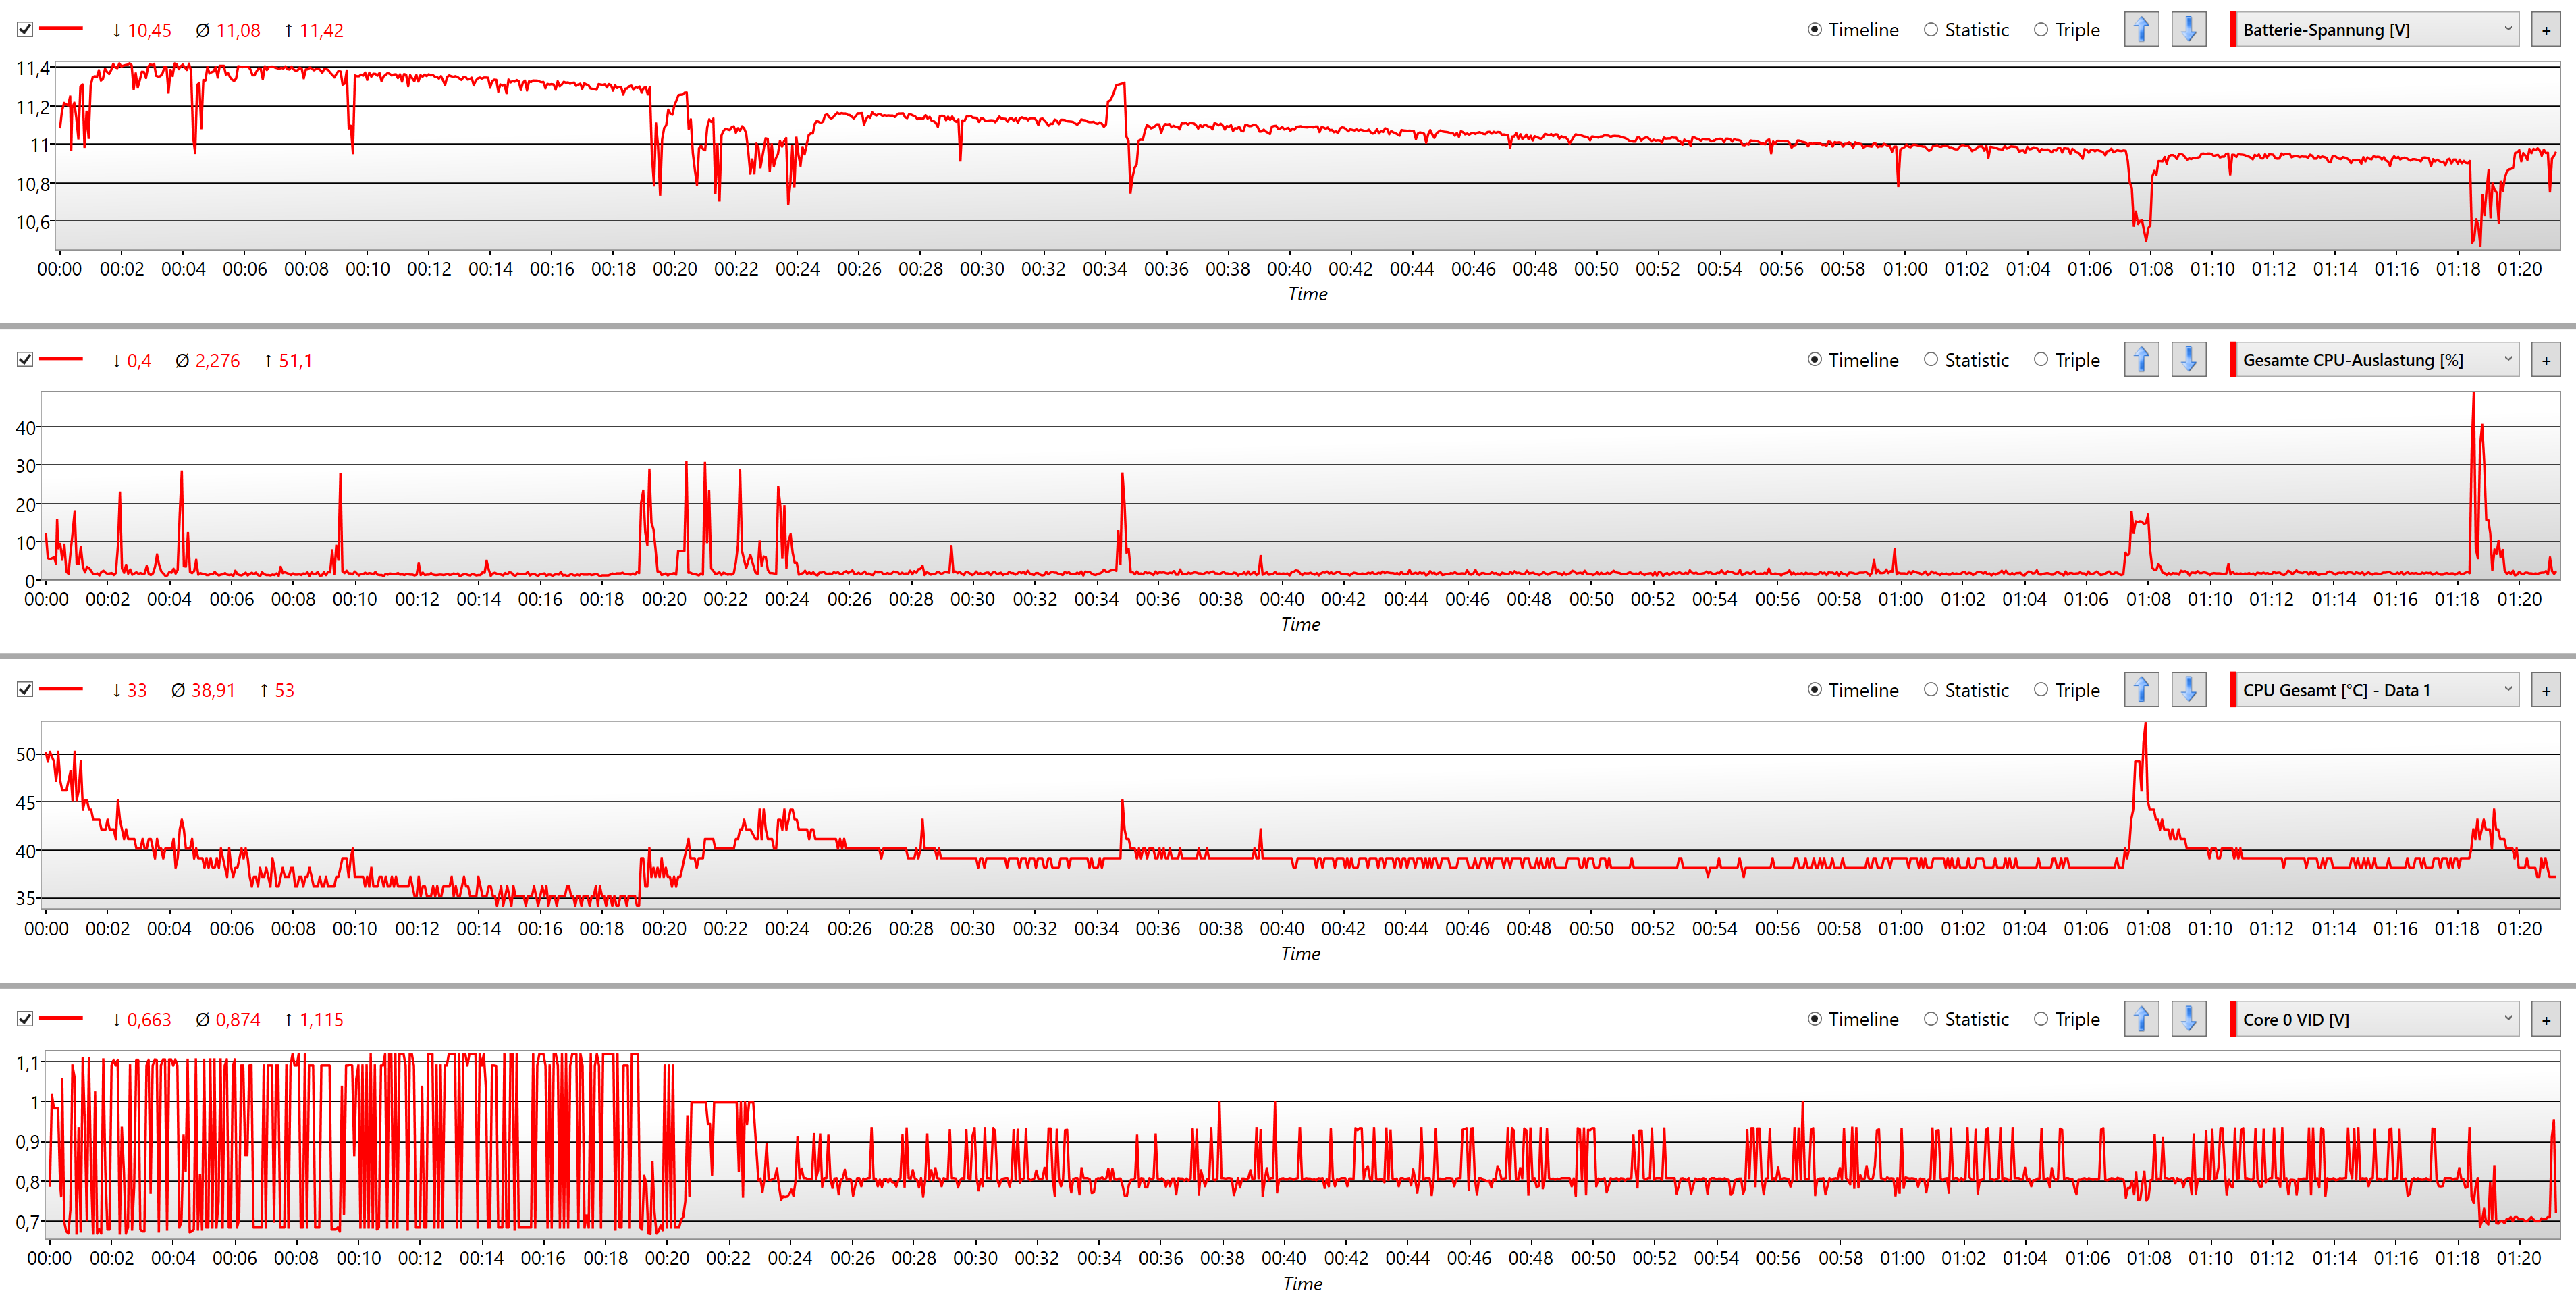2576x1308 pixels.
Task: Click down arrow in Core 0 VID row
Action: 2188,1019
